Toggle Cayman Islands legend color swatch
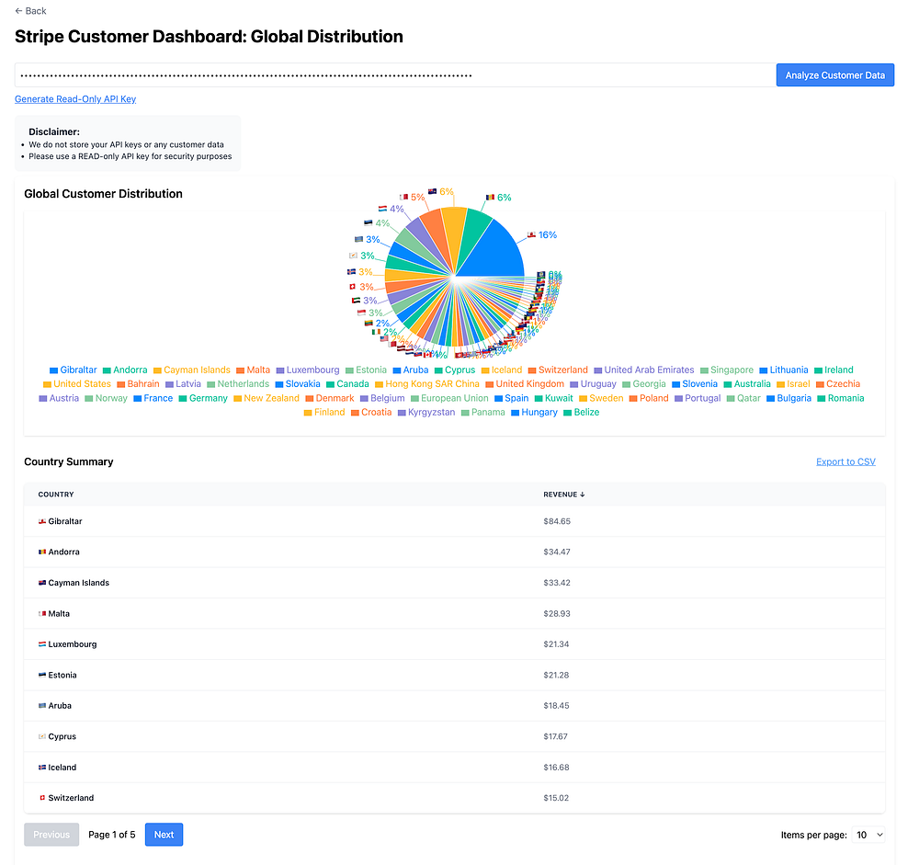This screenshot has width=919, height=865. (157, 370)
